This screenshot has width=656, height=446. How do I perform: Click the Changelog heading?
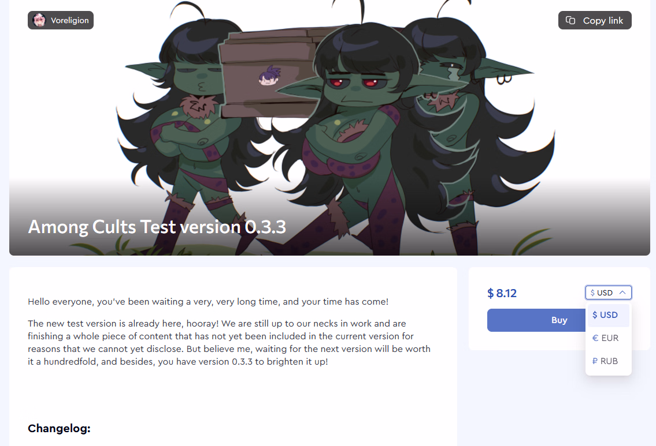point(59,429)
